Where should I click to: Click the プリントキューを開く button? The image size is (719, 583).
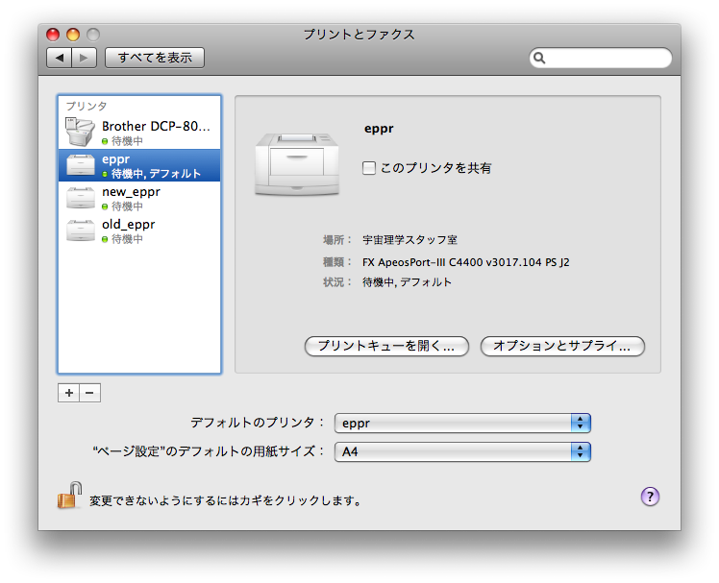point(386,346)
